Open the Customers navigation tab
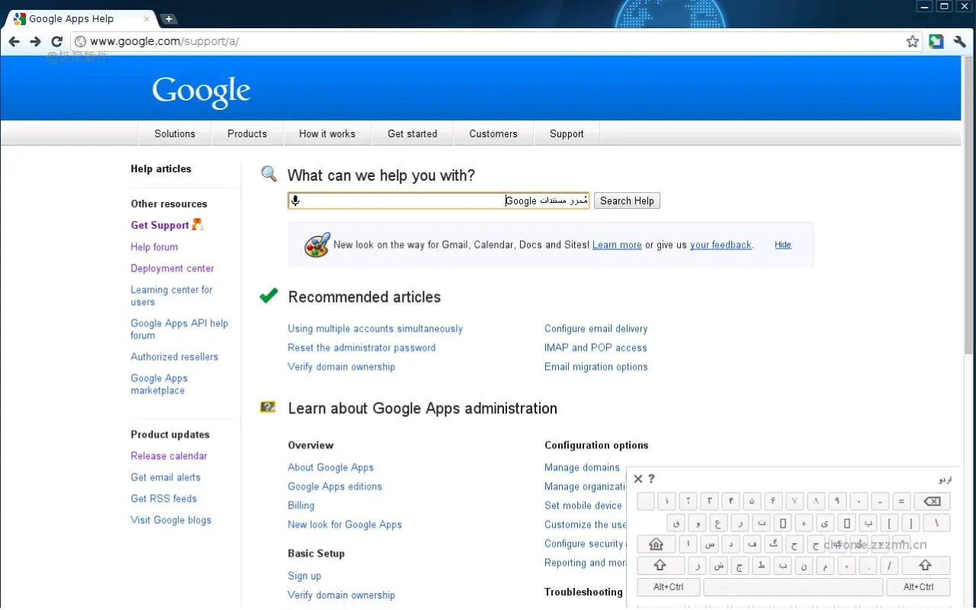This screenshot has height=610, width=976. [493, 133]
